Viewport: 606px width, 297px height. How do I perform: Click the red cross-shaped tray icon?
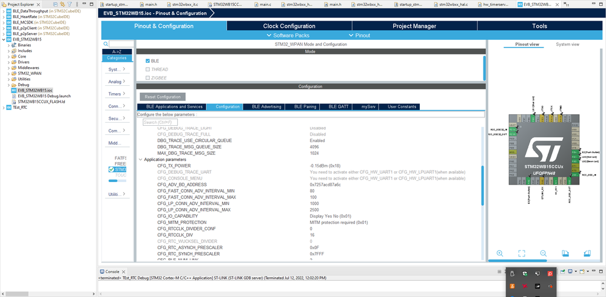click(525, 286)
